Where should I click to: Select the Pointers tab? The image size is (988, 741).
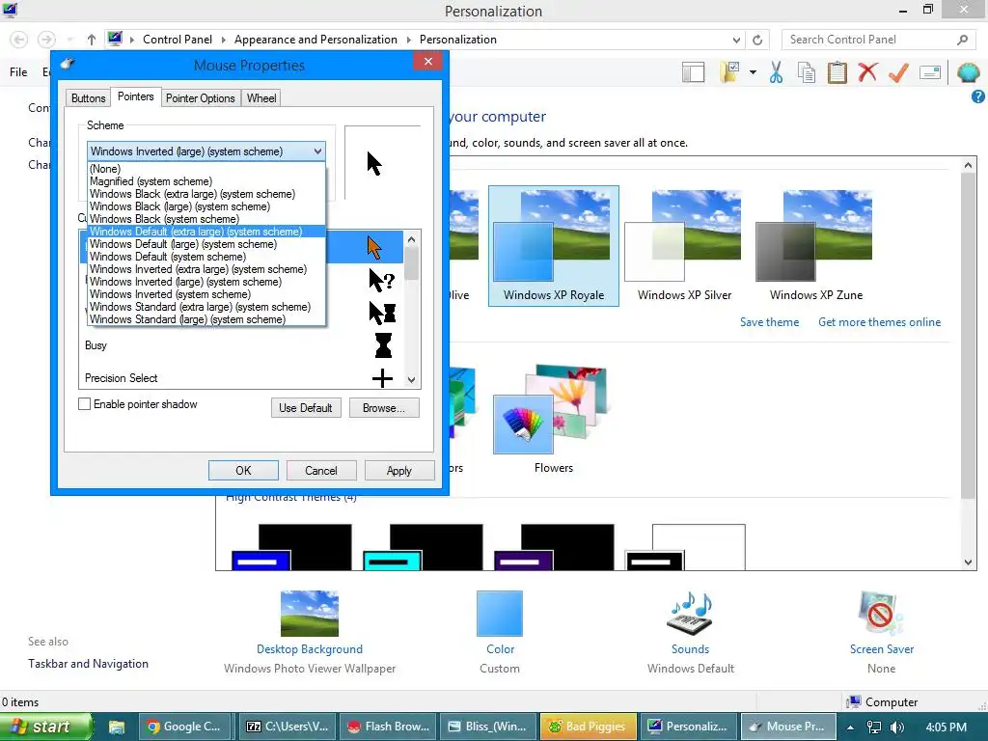tap(135, 96)
